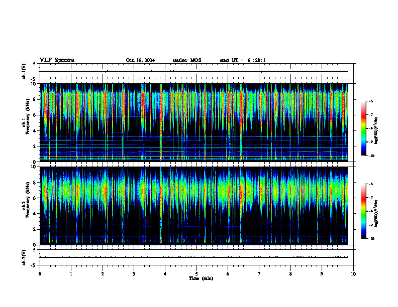This screenshot has width=398, height=307.
Task: Click the "VLF Spectra" plot title
Action: [x=57, y=60]
